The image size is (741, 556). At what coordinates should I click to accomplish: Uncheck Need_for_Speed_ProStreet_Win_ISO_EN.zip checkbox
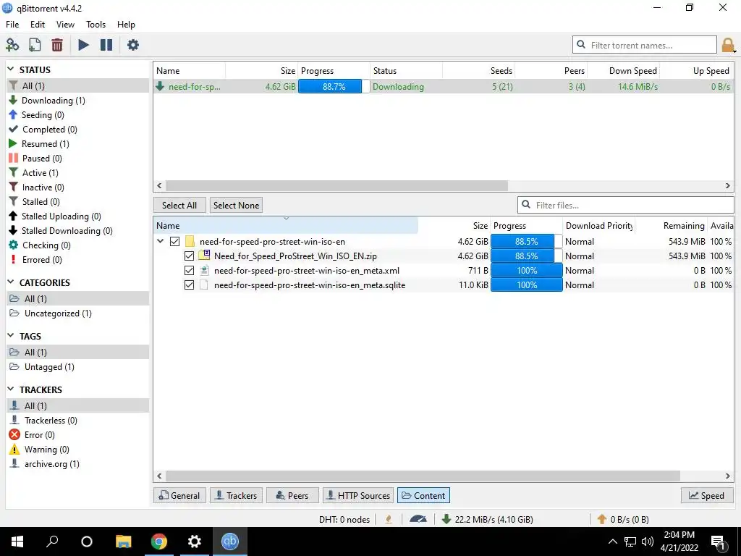click(189, 256)
